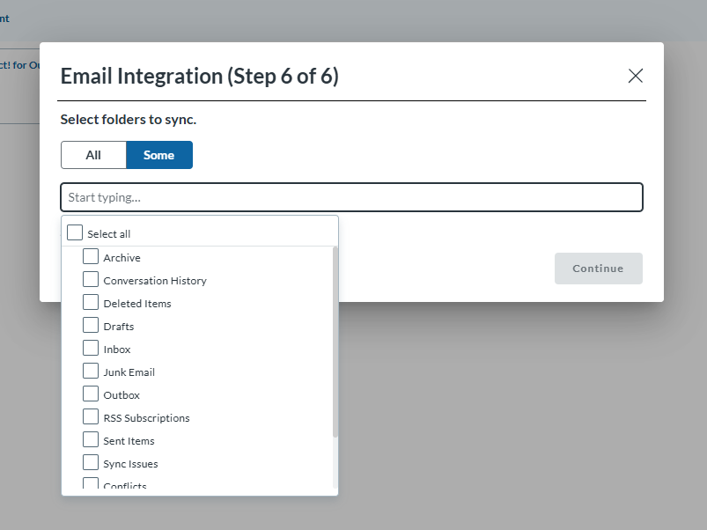
Task: Check the Select all checkbox
Action: (x=75, y=233)
